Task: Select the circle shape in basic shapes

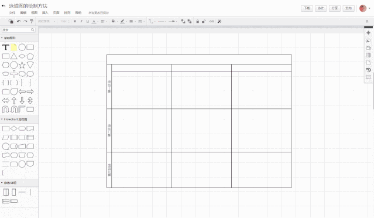Action: tap(22, 47)
